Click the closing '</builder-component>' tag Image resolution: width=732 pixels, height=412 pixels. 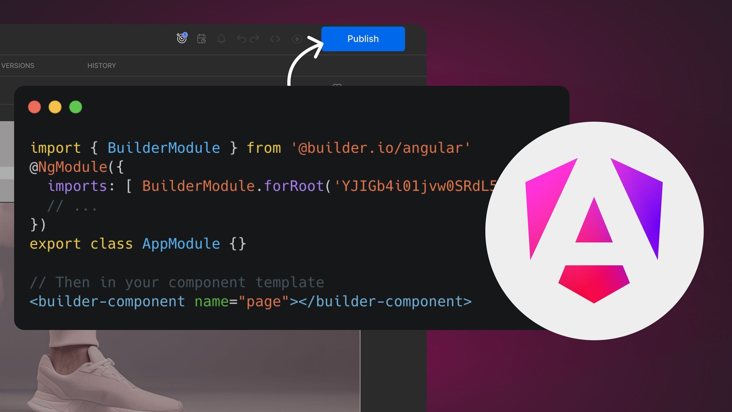[x=385, y=301]
